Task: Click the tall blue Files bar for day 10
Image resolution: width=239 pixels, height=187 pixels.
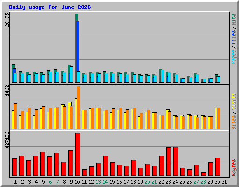Action: click(77, 46)
